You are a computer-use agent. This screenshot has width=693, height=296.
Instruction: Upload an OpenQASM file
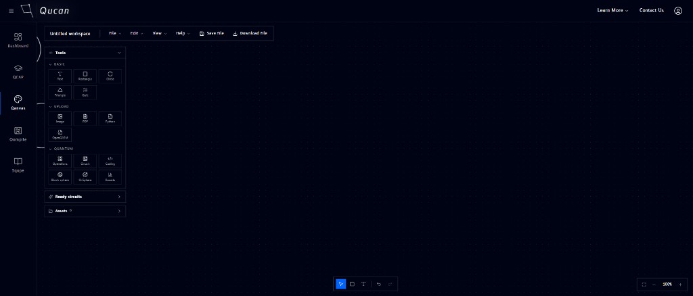60,134
